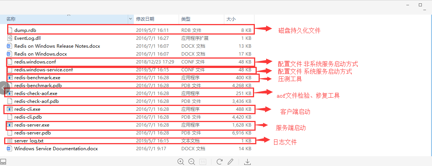The width and height of the screenshot is (432, 166).
Task: Select the Redis on Windows.docx file name
Action: click(x=40, y=54)
